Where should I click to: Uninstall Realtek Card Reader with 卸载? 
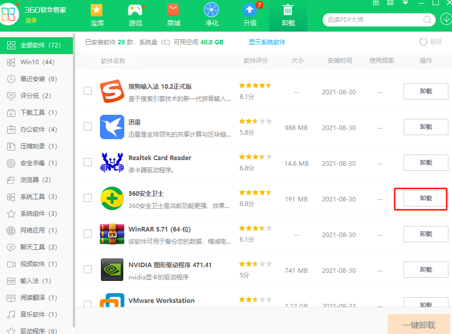click(x=426, y=163)
